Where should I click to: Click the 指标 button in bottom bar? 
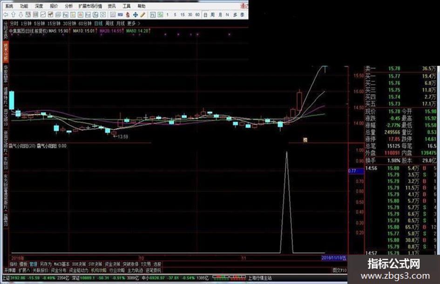point(14,264)
